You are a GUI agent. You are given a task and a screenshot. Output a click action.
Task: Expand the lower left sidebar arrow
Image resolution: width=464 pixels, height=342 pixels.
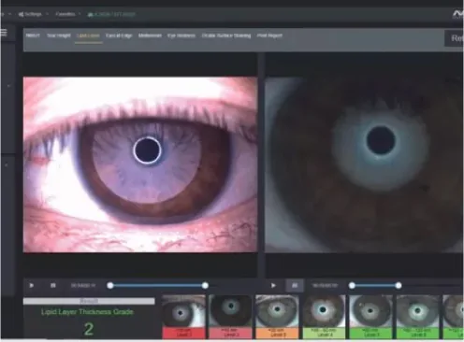pyautogui.click(x=7, y=164)
